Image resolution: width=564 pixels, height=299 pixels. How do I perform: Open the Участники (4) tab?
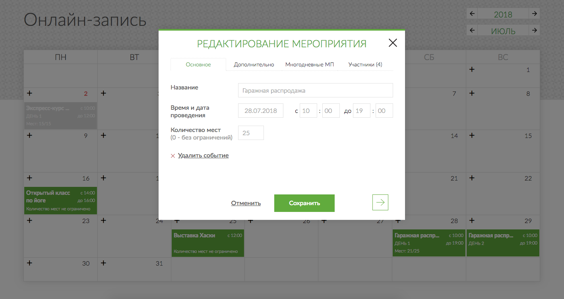click(365, 64)
